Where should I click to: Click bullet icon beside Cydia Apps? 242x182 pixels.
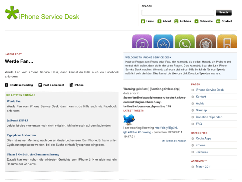(x=193, y=139)
